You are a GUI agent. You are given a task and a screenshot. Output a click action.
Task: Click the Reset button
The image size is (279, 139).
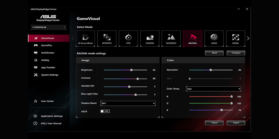214,53
